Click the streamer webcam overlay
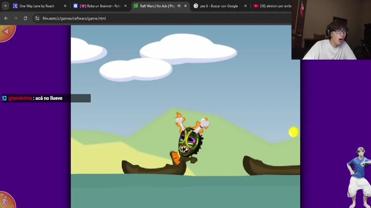 331,30
